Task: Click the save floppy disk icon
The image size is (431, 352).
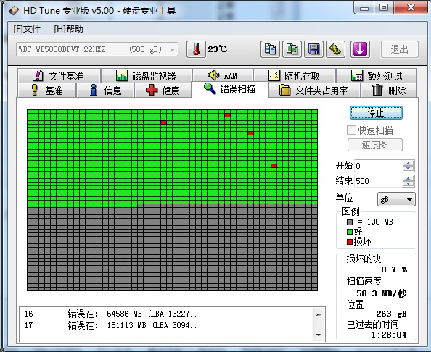Action: coord(313,49)
